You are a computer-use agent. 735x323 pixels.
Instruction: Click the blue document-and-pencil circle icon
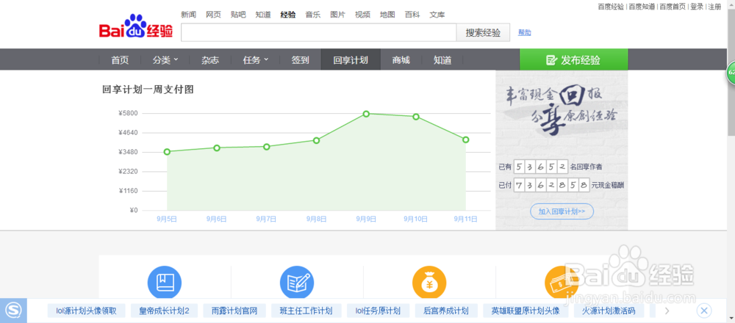click(297, 283)
